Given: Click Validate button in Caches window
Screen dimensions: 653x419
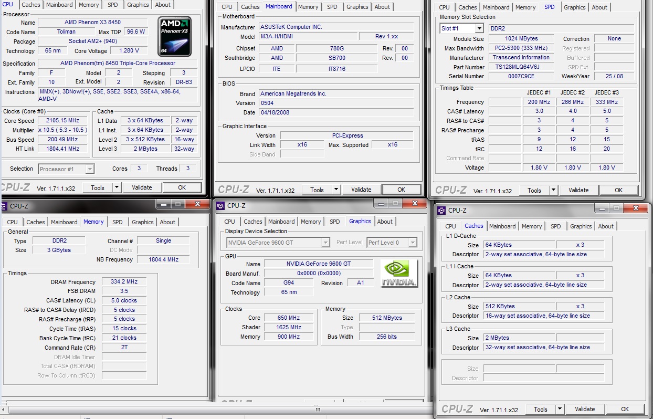Looking at the screenshot, I should (585, 409).
